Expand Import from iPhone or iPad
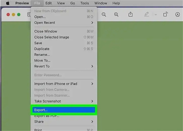The width and height of the screenshot is (183, 131). pos(64,84)
